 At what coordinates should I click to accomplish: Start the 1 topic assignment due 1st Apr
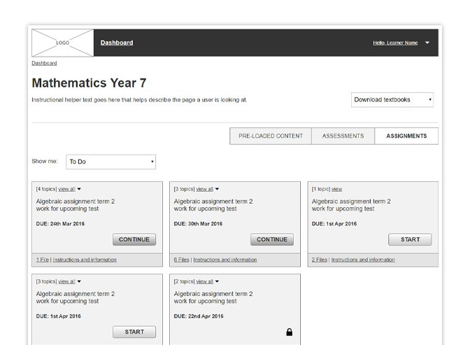(x=410, y=239)
